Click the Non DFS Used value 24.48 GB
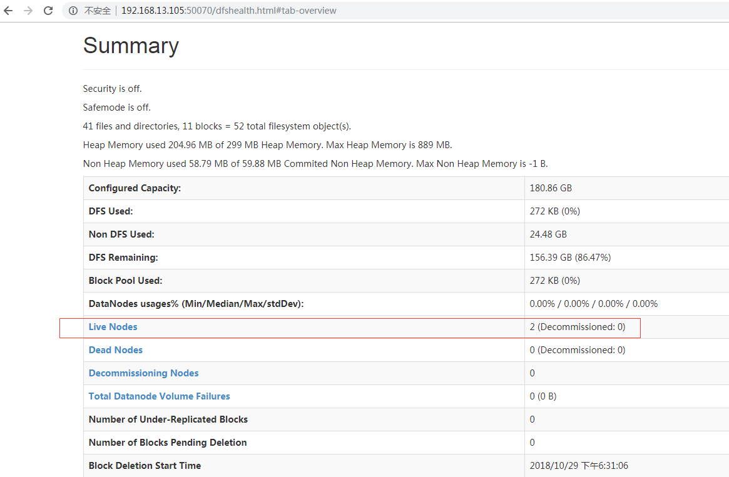Screen dimensions: 729x477 [x=548, y=234]
